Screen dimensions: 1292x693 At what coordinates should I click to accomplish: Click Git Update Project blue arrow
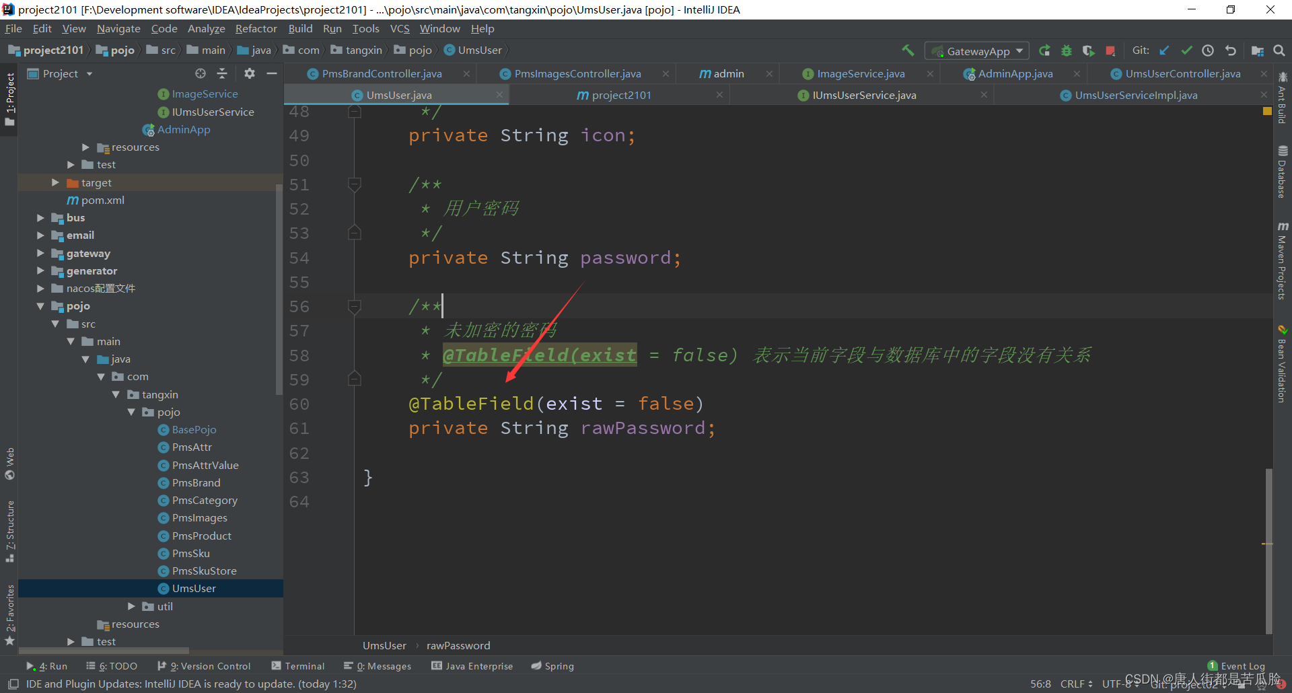click(1164, 50)
